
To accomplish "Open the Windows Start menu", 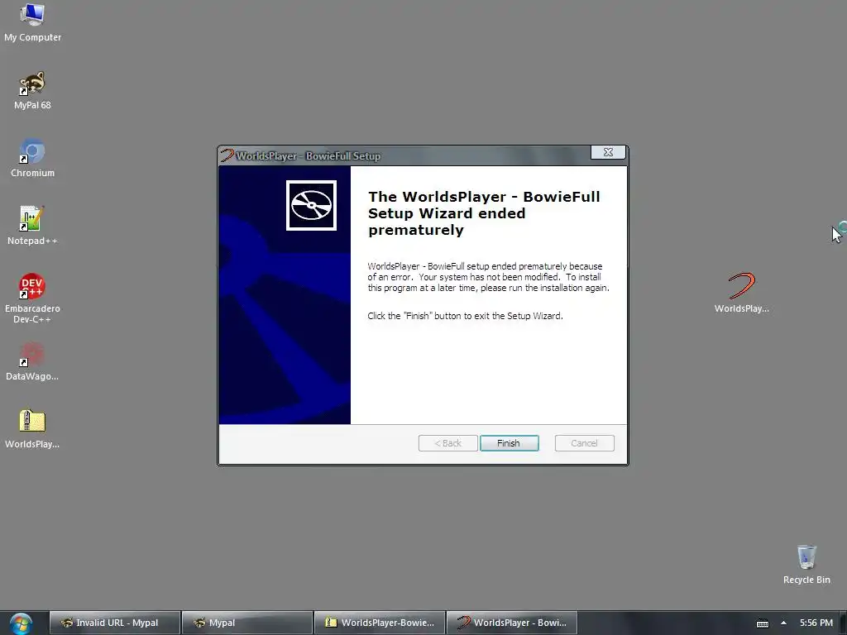I will click(x=21, y=623).
